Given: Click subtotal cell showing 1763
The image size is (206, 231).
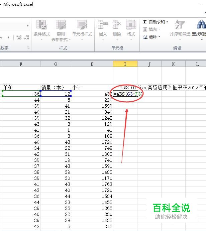Looking at the screenshot, I should pos(92,184).
